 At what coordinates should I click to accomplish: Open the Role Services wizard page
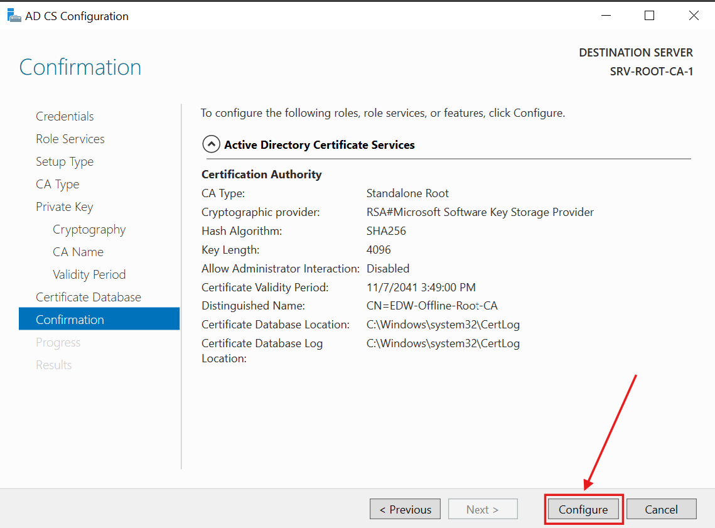point(70,139)
